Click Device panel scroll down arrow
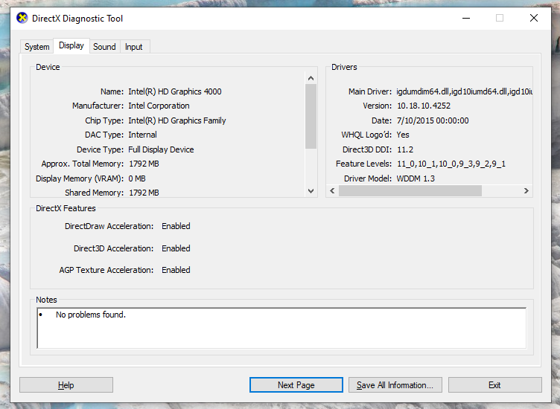 (311, 191)
